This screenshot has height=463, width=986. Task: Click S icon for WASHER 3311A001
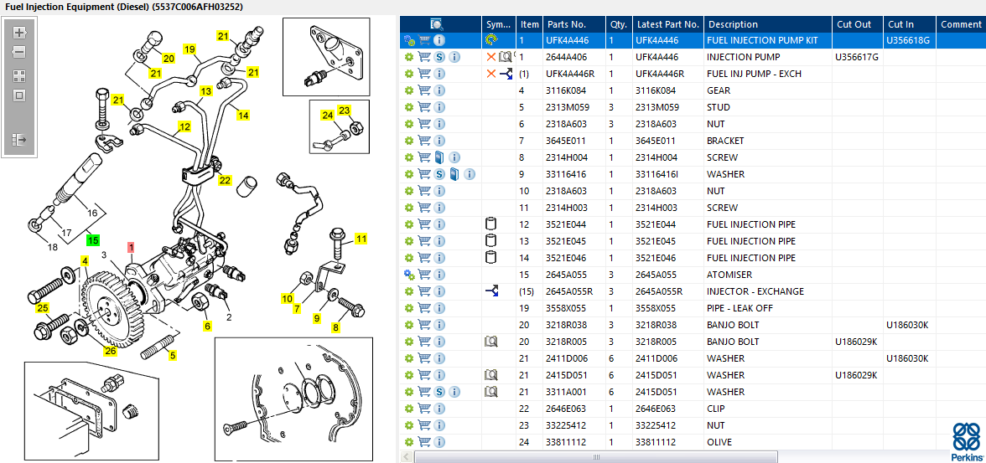(439, 392)
